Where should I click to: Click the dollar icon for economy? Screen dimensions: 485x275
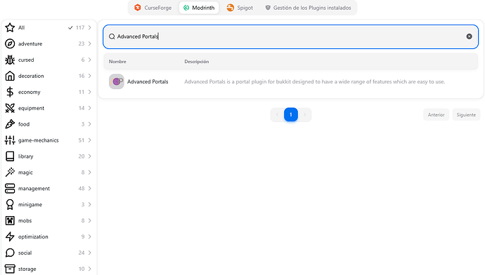[x=10, y=92]
